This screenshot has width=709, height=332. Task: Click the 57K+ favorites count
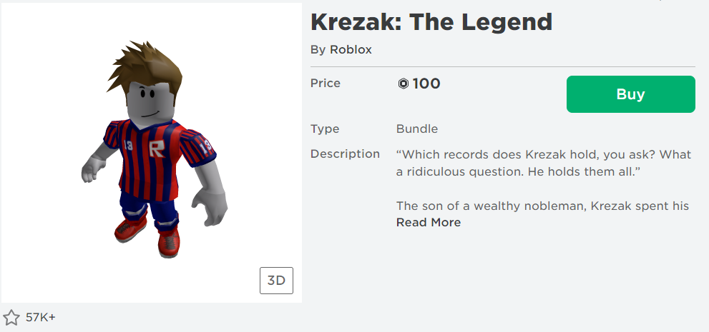tap(41, 318)
